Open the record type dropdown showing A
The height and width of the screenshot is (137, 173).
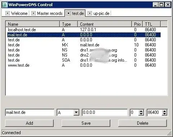click(x=76, y=113)
